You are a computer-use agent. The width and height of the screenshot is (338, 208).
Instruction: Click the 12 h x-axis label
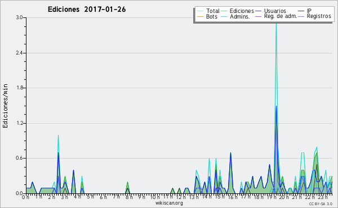pos(181,197)
